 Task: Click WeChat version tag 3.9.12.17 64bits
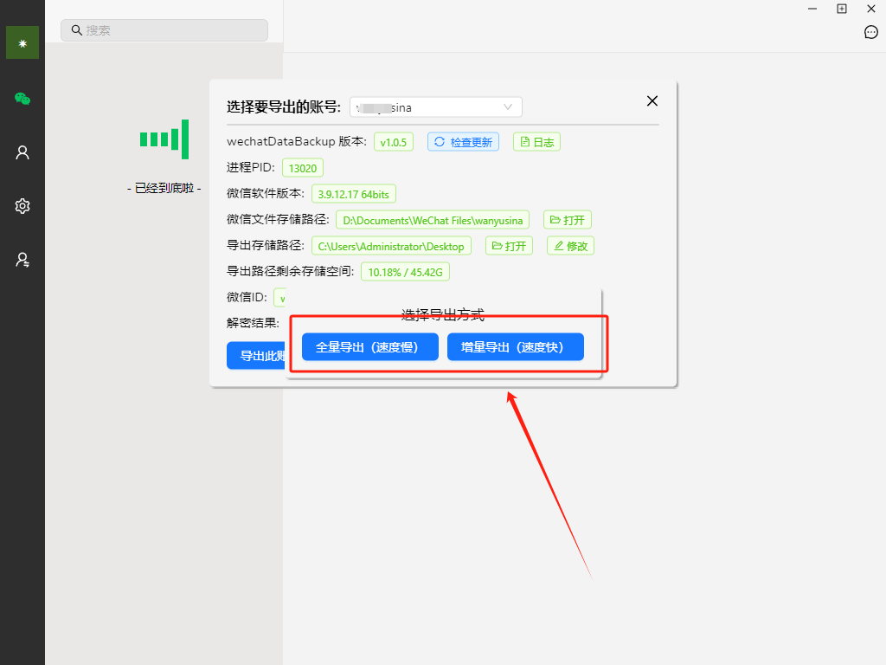[354, 194]
